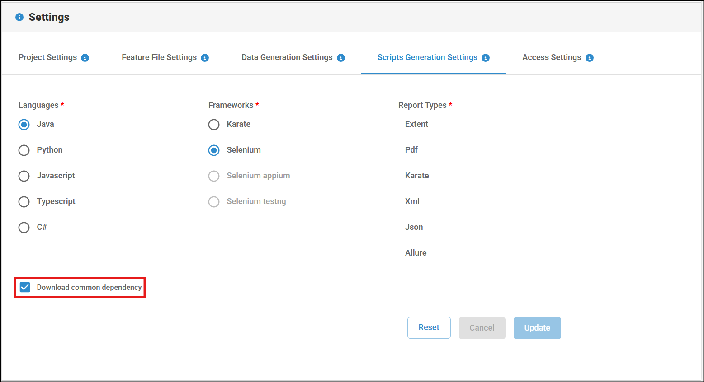Choose Javascript as the language
The height and width of the screenshot is (382, 704).
pyautogui.click(x=24, y=176)
